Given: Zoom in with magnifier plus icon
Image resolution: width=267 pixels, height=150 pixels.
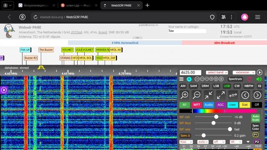Looking at the screenshot, I should 184,95.
